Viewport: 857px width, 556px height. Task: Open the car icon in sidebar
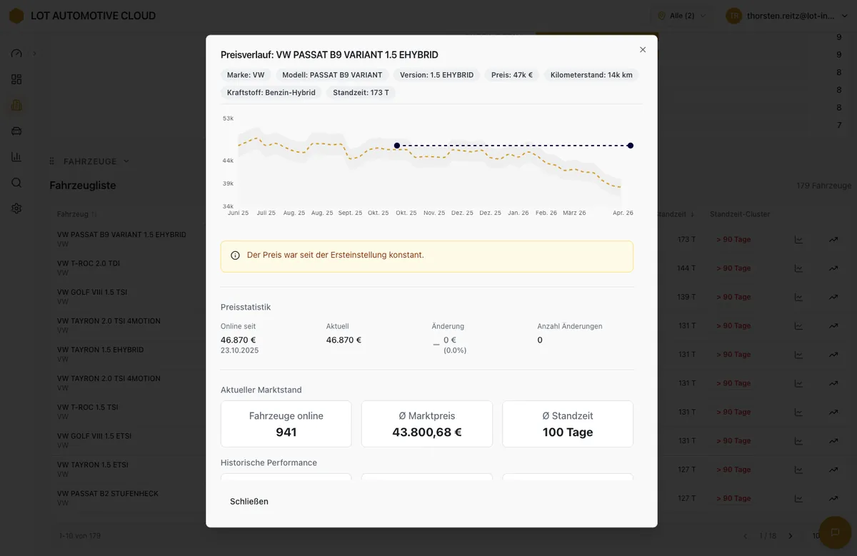point(16,131)
